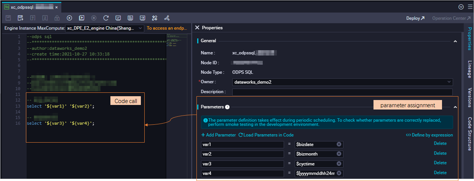
Task: Delete the var2 parameter
Action: [x=440, y=153]
